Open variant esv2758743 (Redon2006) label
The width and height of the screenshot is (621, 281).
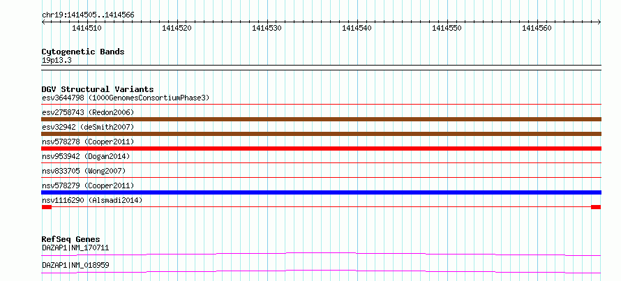pyautogui.click(x=88, y=112)
